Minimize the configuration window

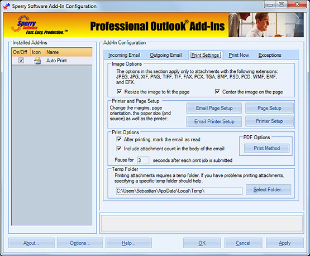pos(270,4)
